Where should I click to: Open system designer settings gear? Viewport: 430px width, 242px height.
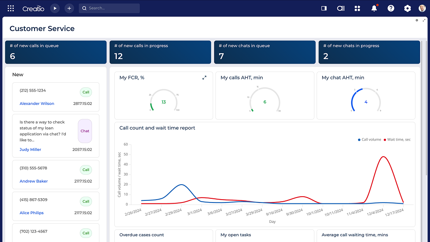pyautogui.click(x=407, y=8)
